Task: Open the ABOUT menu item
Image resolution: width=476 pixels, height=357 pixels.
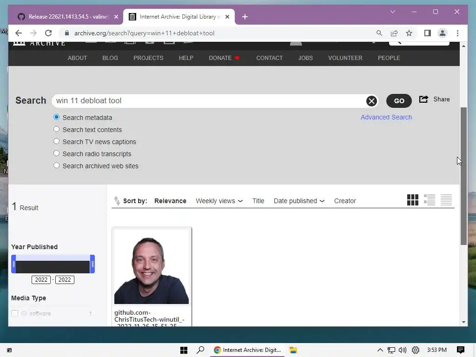Action: point(78,58)
